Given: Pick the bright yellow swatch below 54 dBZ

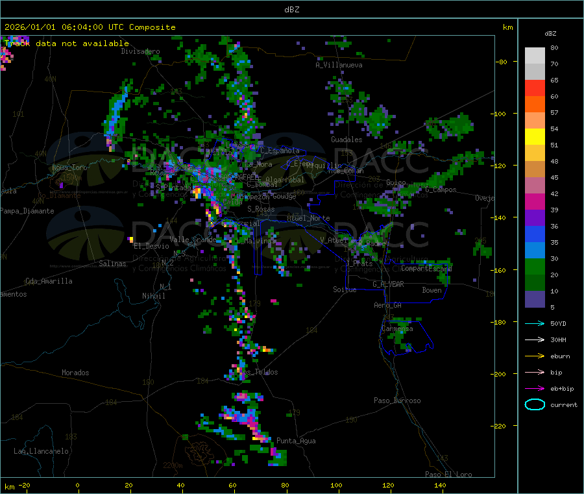Looking at the screenshot, I should [x=535, y=137].
